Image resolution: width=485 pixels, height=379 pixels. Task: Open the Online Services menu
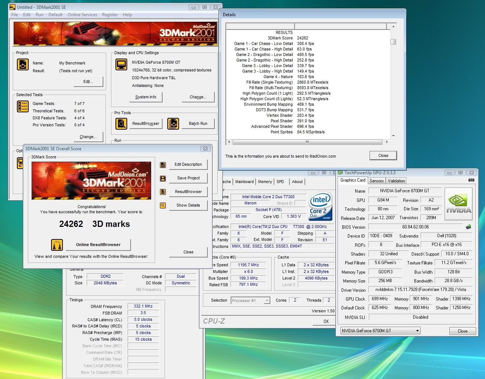82,15
